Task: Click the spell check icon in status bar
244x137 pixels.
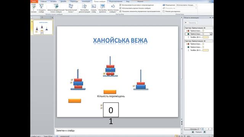Action: coord(57,136)
